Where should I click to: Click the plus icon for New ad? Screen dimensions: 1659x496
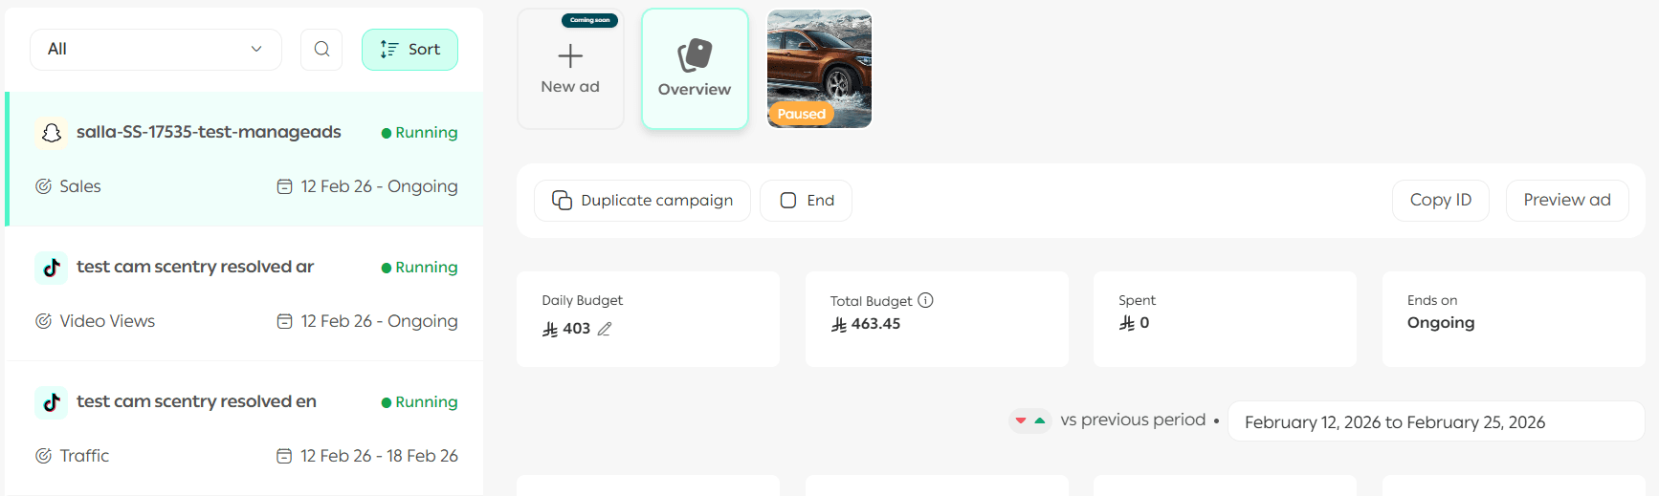(570, 56)
